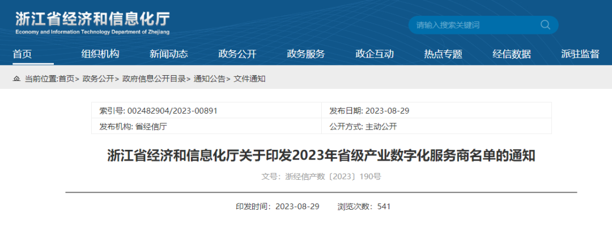The image size is (612, 225).
Task: Click the home icon in the breadcrumb
Action: (x=16, y=79)
